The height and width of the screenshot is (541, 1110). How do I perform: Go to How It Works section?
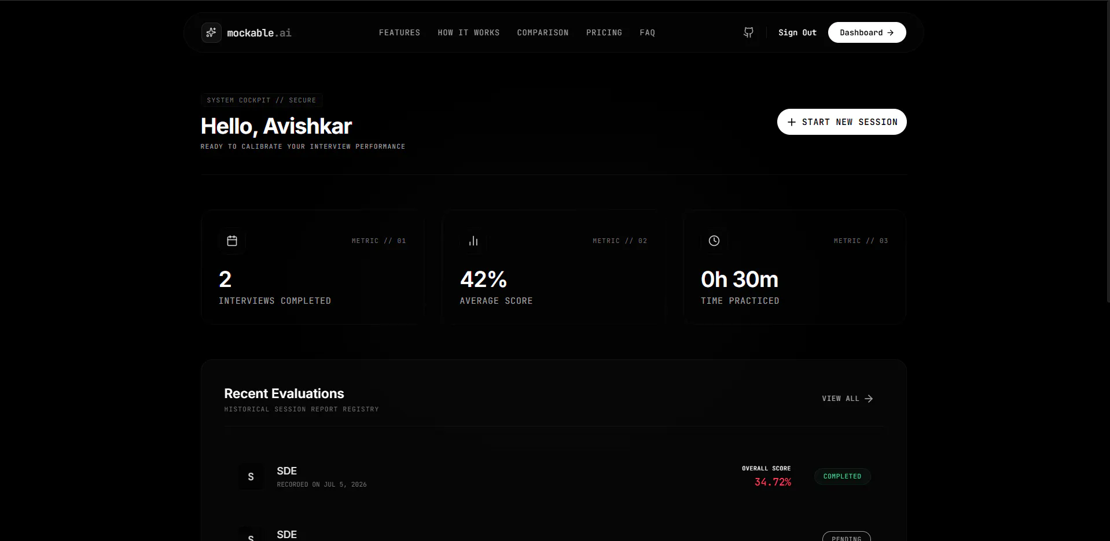tap(469, 32)
